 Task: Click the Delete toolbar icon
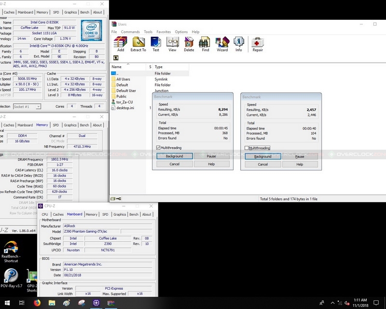point(189,44)
